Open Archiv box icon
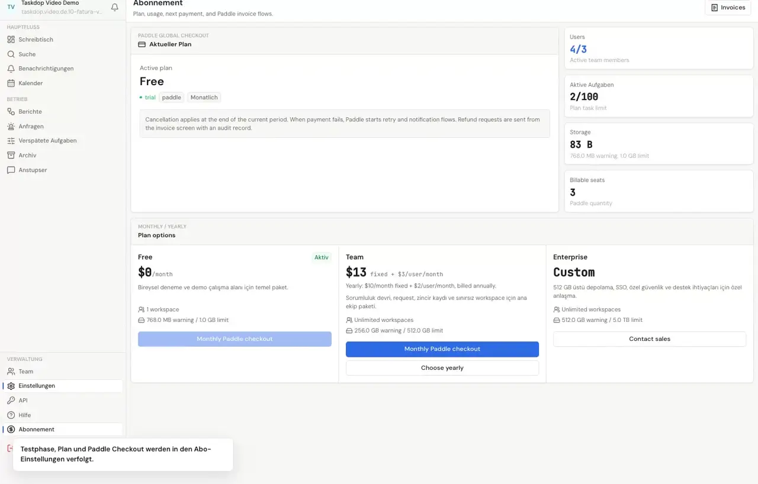Screen dimensions: 758x484 [11, 155]
